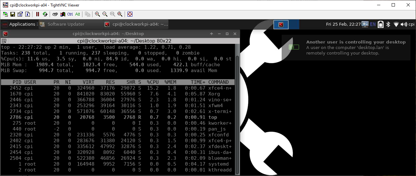The image size is (416, 176).
Task: Open the cpi user menu
Action: click(411, 24)
